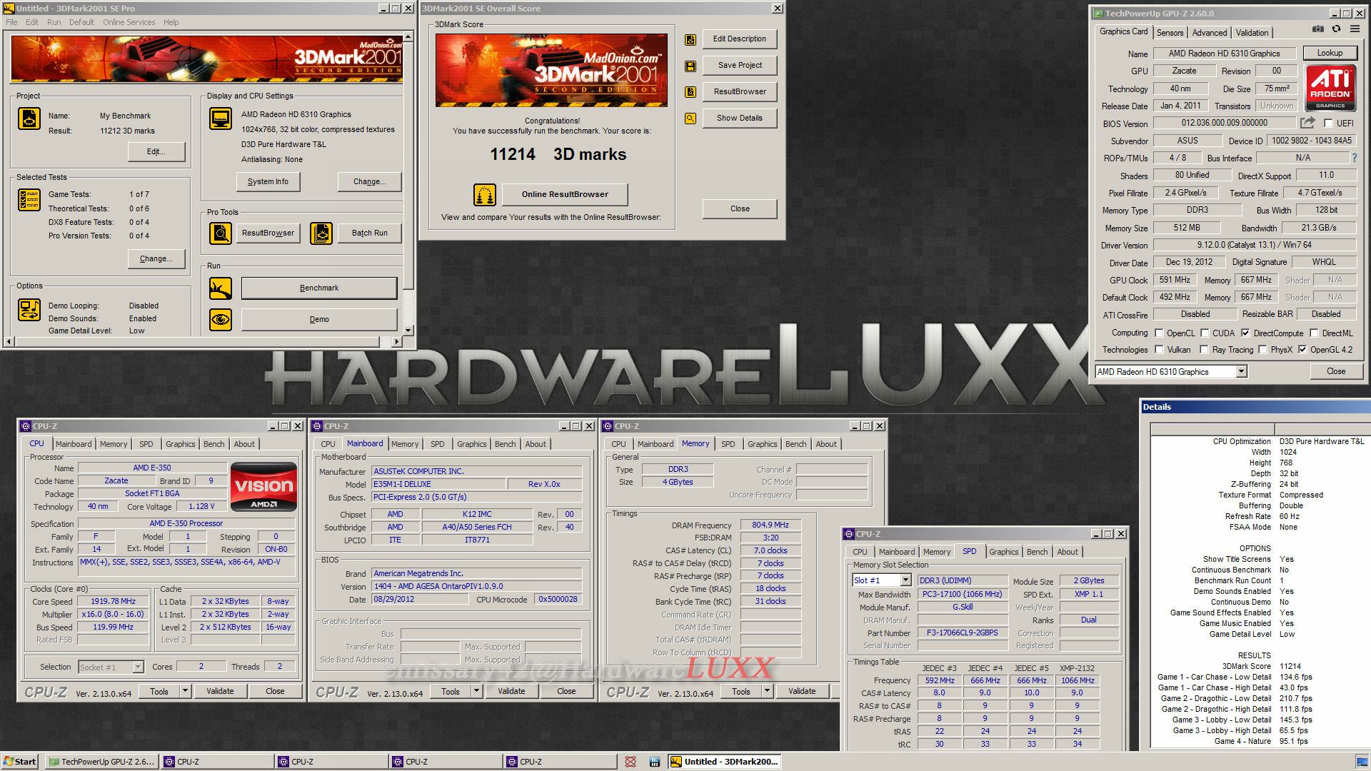Click GPU-Z screenshot camera icon

point(1318,29)
